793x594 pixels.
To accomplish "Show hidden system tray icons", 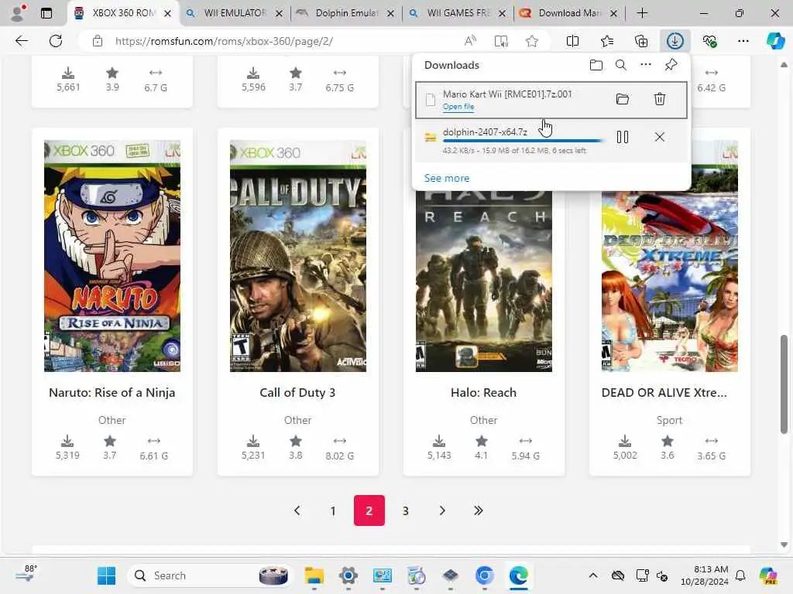I will pyautogui.click(x=593, y=575).
